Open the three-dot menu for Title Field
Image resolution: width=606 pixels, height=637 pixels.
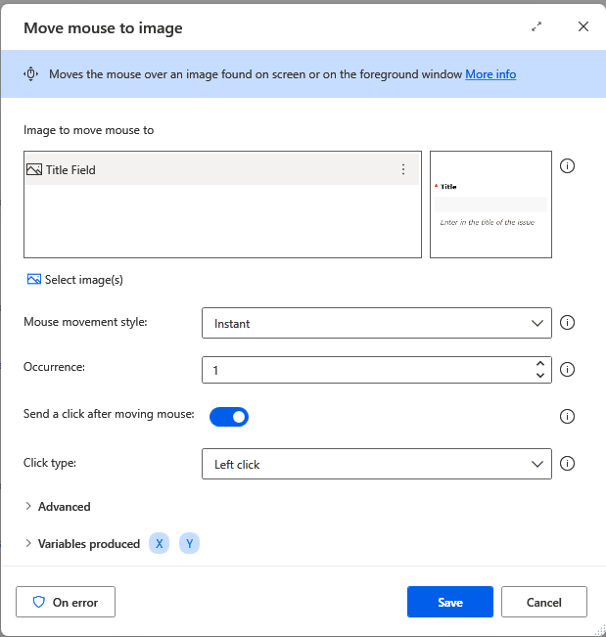(x=403, y=169)
